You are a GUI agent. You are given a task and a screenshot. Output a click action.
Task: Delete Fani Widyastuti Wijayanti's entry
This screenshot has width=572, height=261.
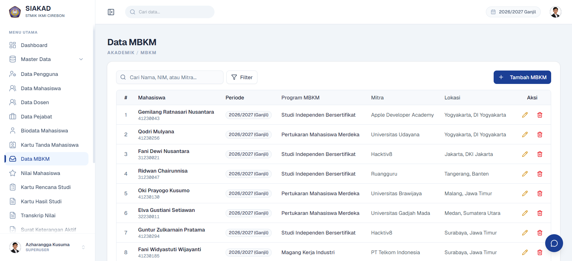pyautogui.click(x=540, y=252)
